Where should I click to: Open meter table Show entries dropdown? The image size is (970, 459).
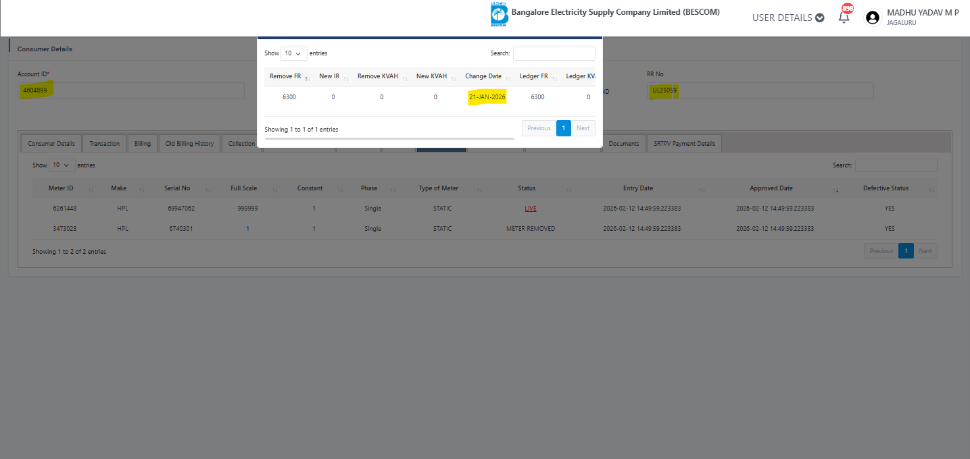62,165
